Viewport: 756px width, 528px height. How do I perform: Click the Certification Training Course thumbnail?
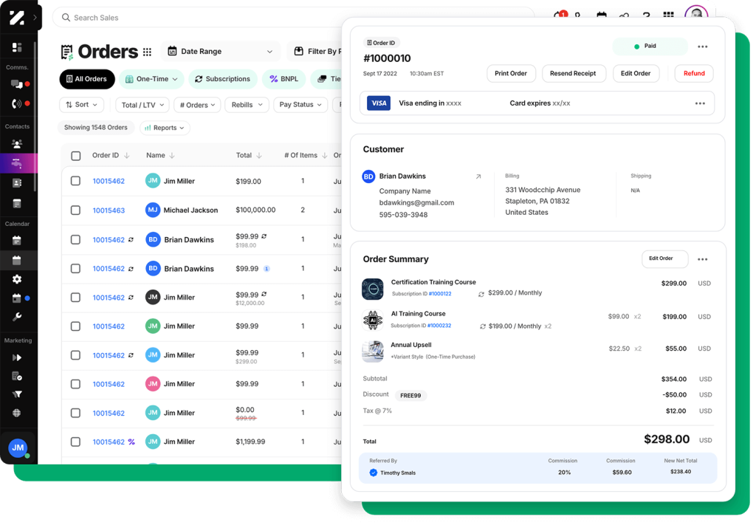click(x=373, y=289)
